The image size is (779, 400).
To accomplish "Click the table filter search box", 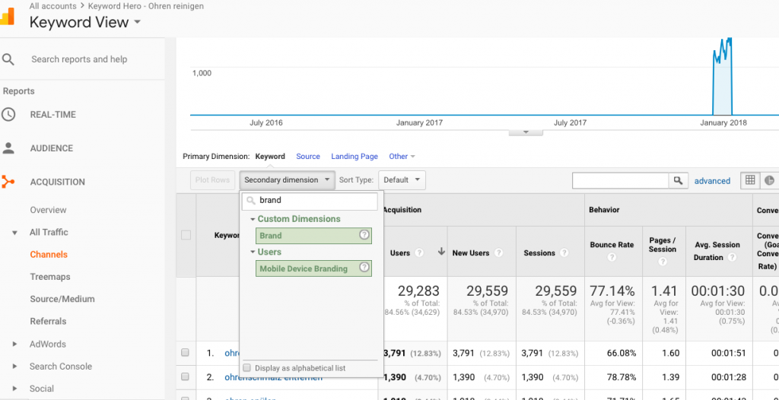I will [x=621, y=180].
